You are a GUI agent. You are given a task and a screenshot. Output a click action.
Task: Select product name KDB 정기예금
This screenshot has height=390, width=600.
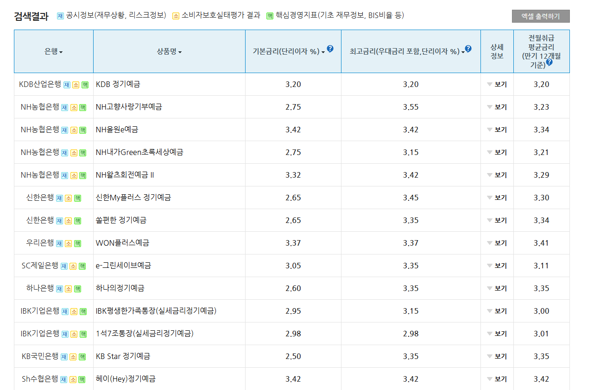118,84
